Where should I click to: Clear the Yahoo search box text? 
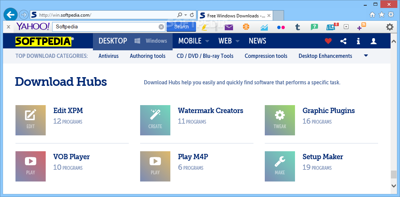pyautogui.click(x=161, y=27)
